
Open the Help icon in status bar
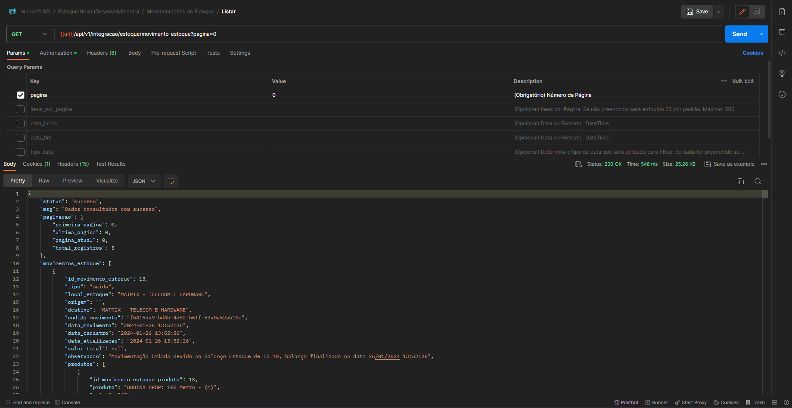(x=786, y=402)
